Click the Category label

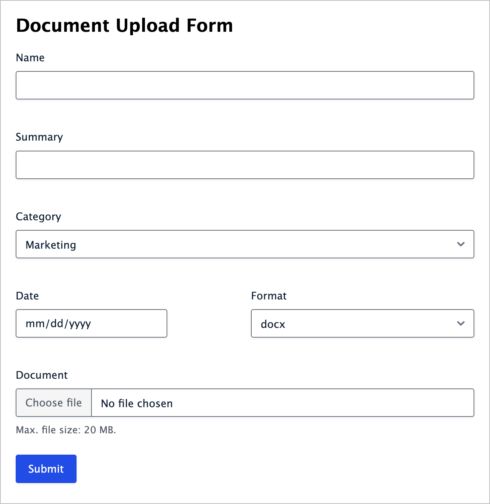click(x=38, y=216)
